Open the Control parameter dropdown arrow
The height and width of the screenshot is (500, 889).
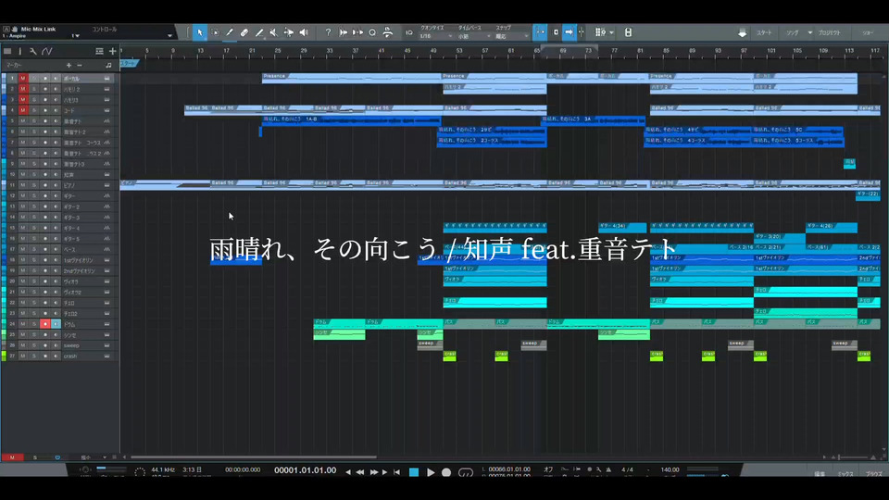point(169,36)
